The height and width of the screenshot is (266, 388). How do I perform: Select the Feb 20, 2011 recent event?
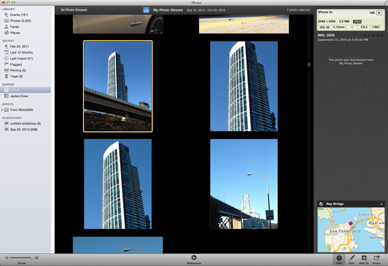click(19, 46)
